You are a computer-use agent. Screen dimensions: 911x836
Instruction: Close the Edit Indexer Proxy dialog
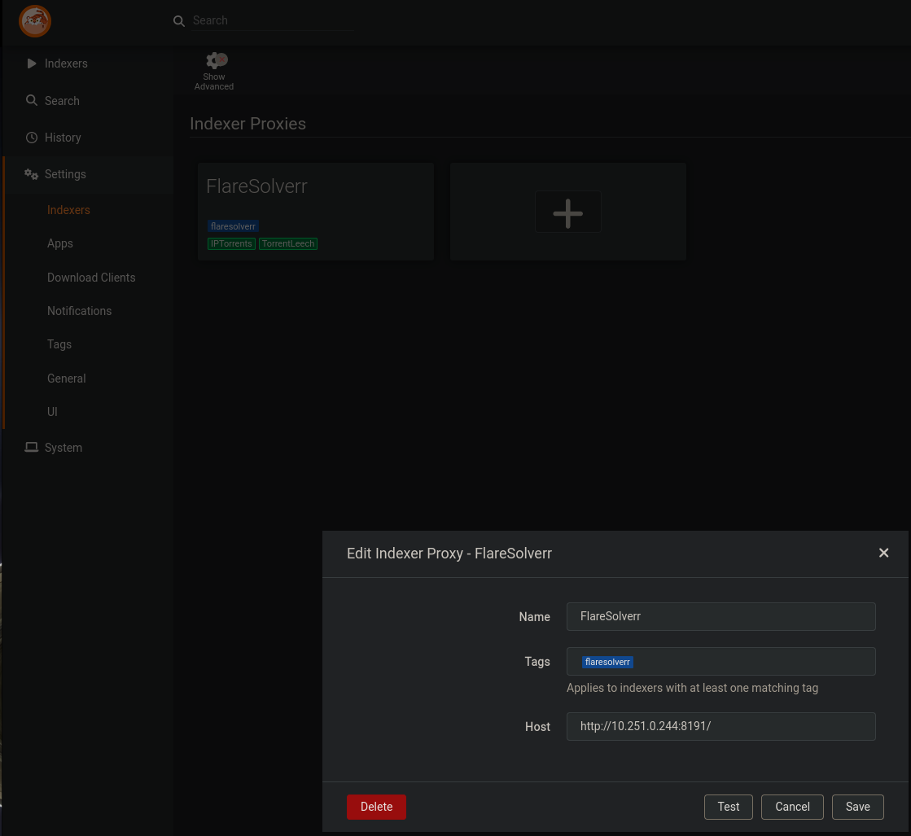pyautogui.click(x=883, y=553)
